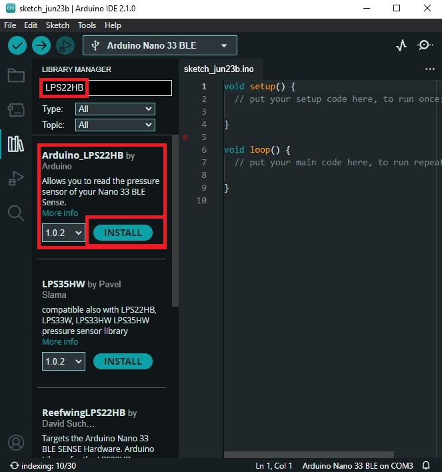The height and width of the screenshot is (472, 442).
Task: Click line number 1 in the editor
Action: tap(204, 87)
